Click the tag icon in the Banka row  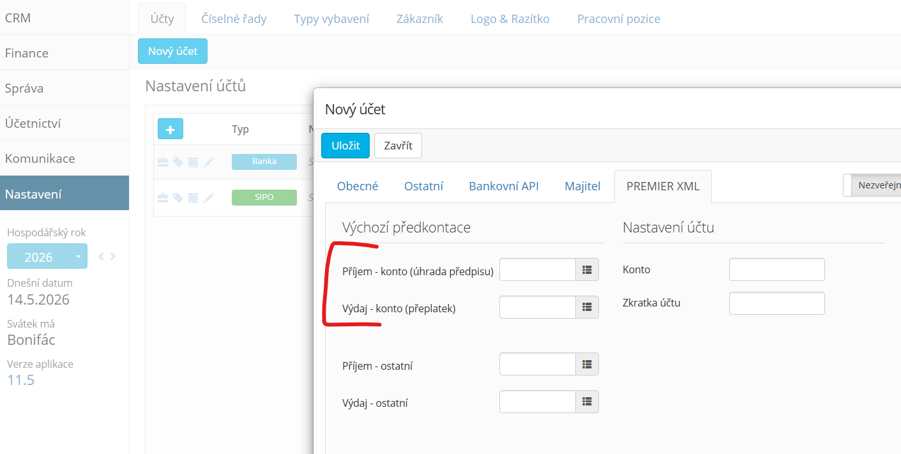(x=178, y=162)
